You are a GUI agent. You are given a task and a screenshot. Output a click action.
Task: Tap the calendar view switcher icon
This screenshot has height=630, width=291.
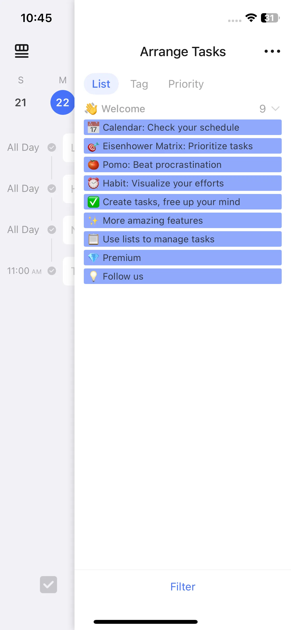(x=22, y=51)
